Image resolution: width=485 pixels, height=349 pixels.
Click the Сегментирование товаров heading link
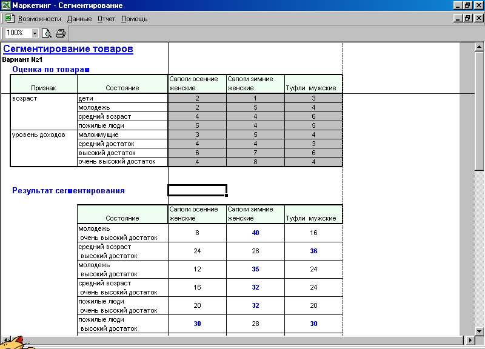[68, 49]
